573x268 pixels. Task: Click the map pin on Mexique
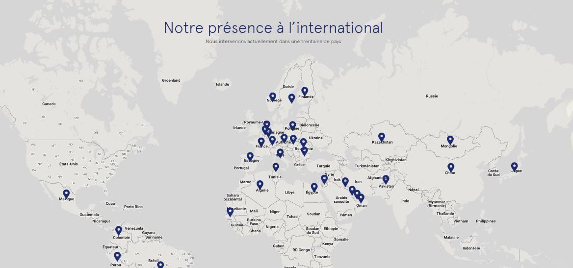pyautogui.click(x=66, y=194)
